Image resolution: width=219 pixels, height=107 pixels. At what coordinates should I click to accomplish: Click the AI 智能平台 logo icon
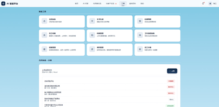coord(3,4)
